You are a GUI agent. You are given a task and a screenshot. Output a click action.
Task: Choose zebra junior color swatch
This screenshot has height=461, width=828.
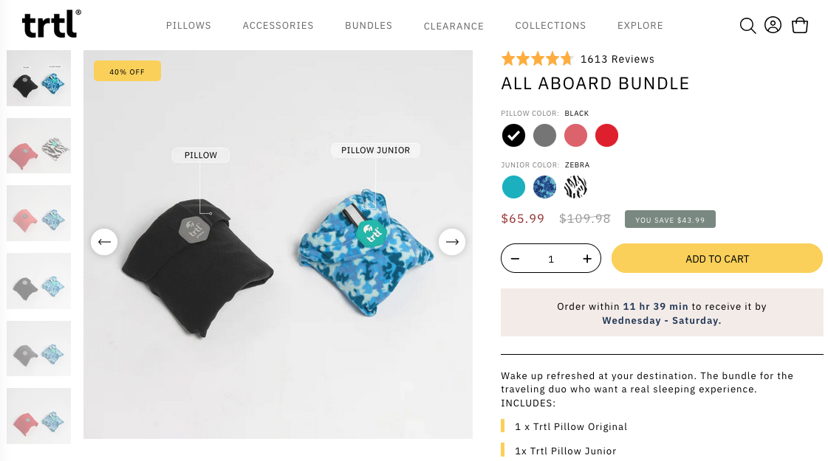tap(575, 187)
